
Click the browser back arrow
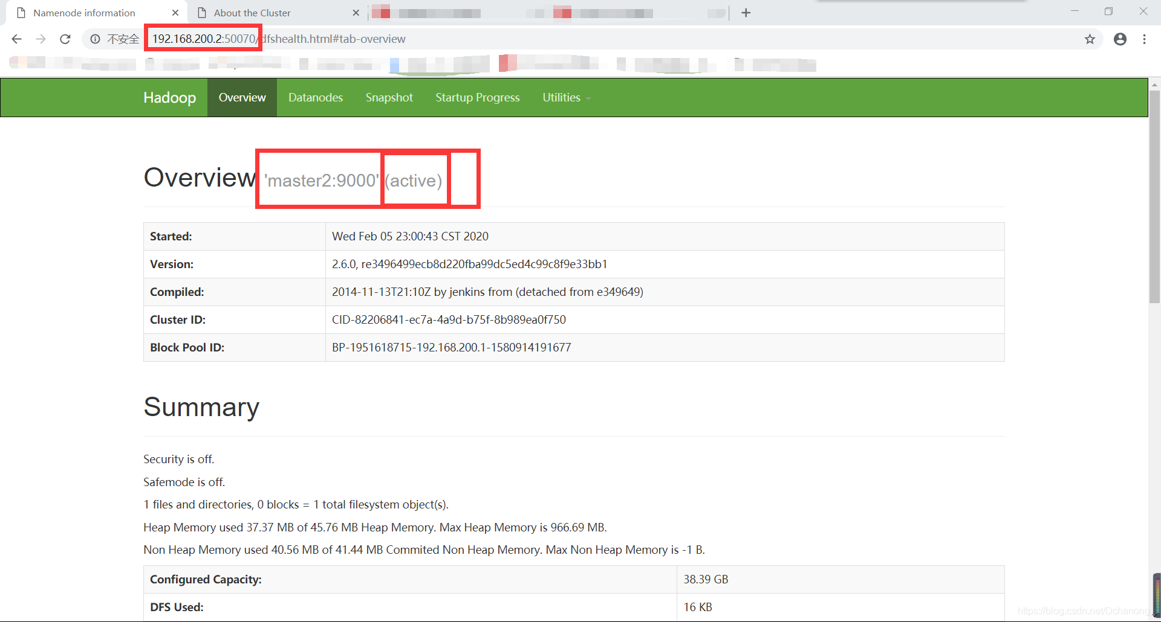tap(16, 39)
